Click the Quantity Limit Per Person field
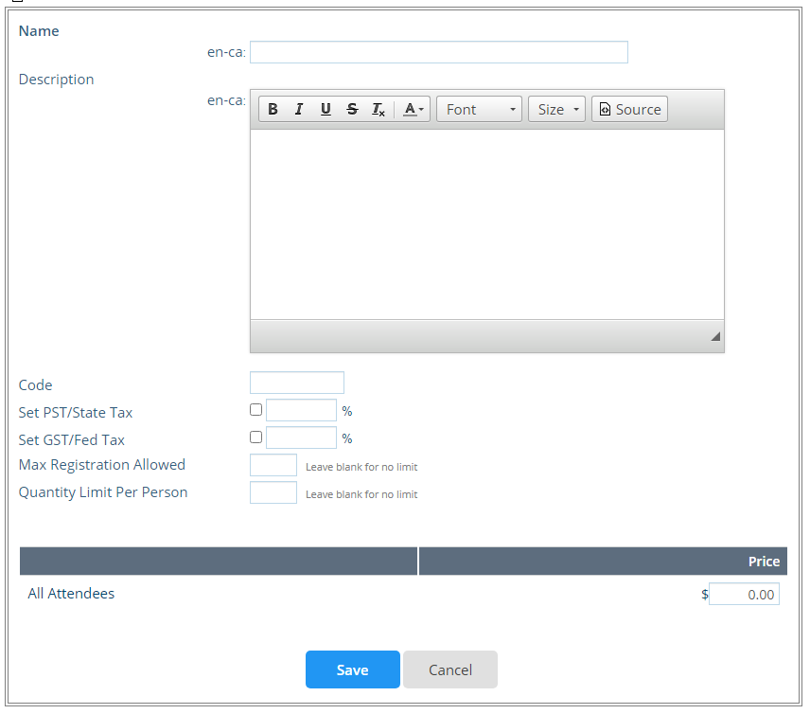Viewport: 810px width, 714px height. [x=273, y=492]
